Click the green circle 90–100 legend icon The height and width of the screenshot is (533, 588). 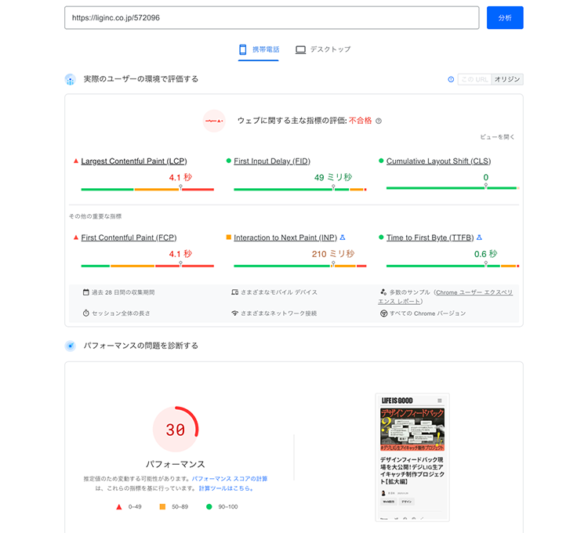209,507
